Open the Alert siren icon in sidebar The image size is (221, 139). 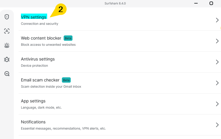point(7,45)
